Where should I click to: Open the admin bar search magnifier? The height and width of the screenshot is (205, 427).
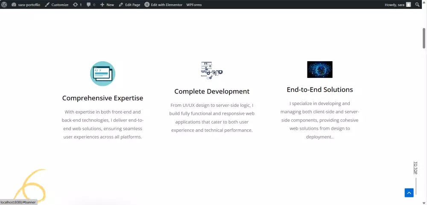click(x=417, y=5)
